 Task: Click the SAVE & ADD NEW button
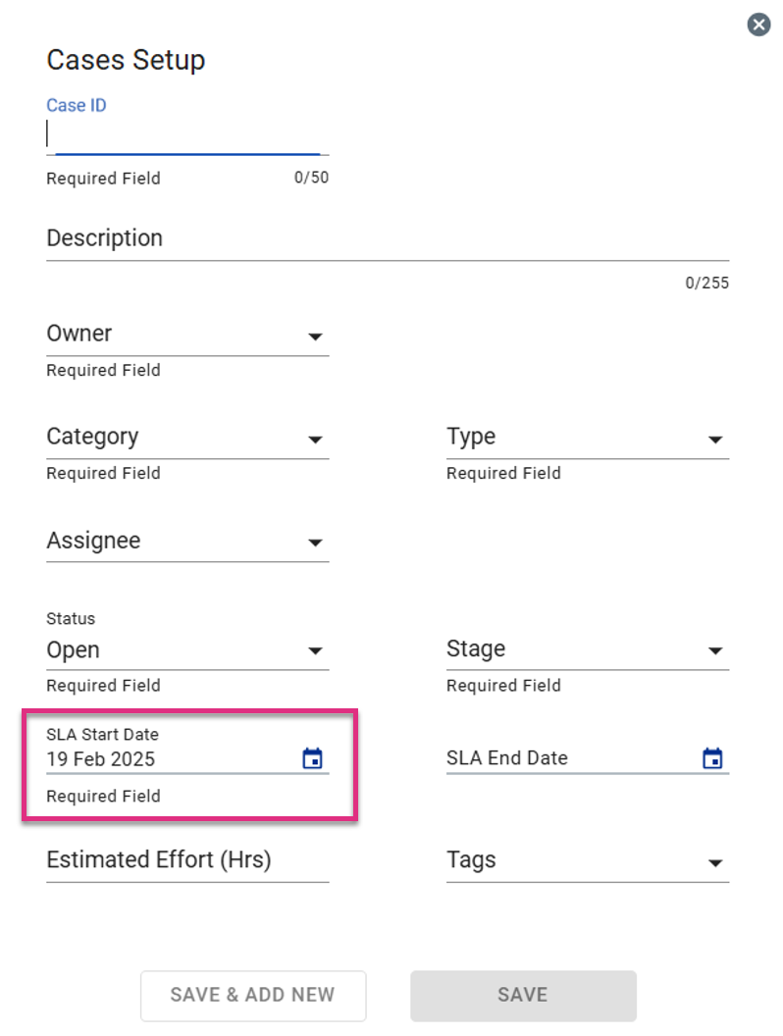(253, 995)
